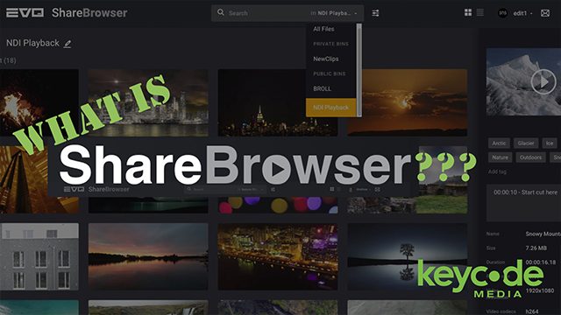561x315 pixels.
Task: Click the dropdown list scrollbar
Action: pyautogui.click(x=359, y=70)
